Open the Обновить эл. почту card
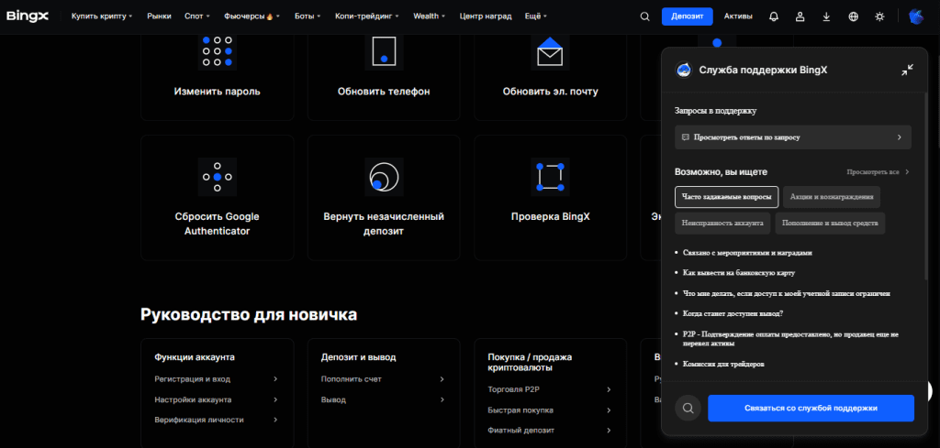 coord(551,77)
